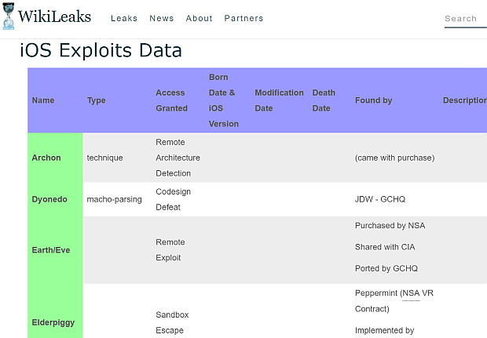Open the Leaks menu item
The image size is (487, 338).
click(x=124, y=18)
